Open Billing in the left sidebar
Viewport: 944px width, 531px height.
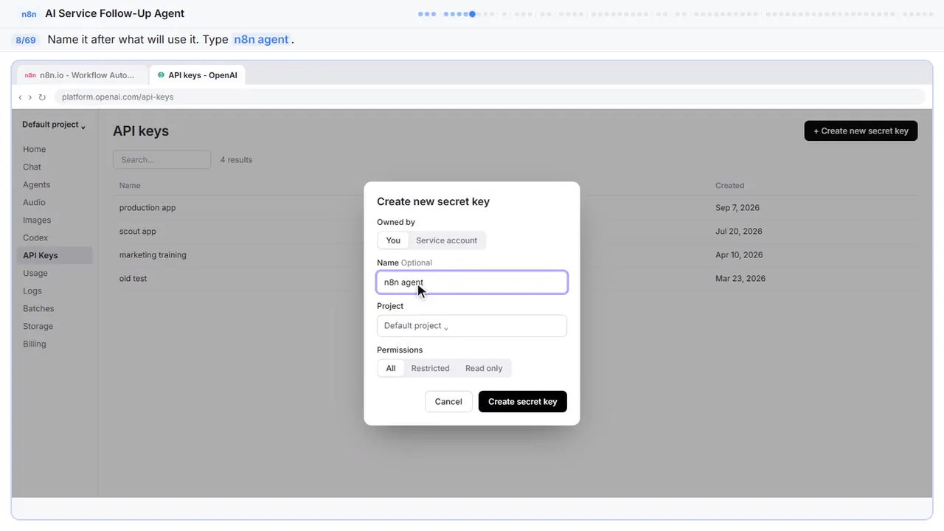click(35, 344)
